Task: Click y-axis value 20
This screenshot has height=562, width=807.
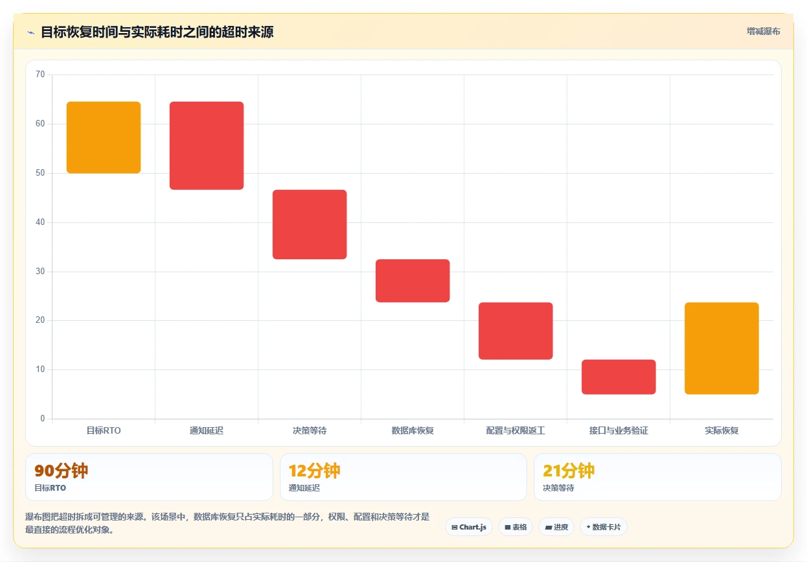Action: (x=40, y=320)
